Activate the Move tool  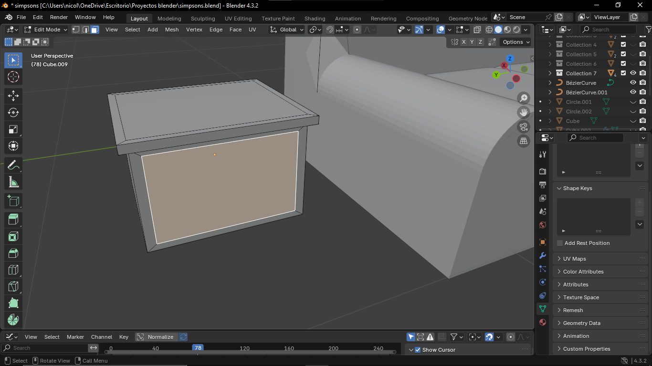[13, 95]
